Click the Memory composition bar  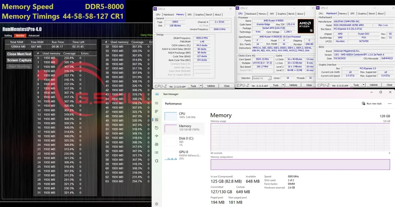[x=300, y=165]
